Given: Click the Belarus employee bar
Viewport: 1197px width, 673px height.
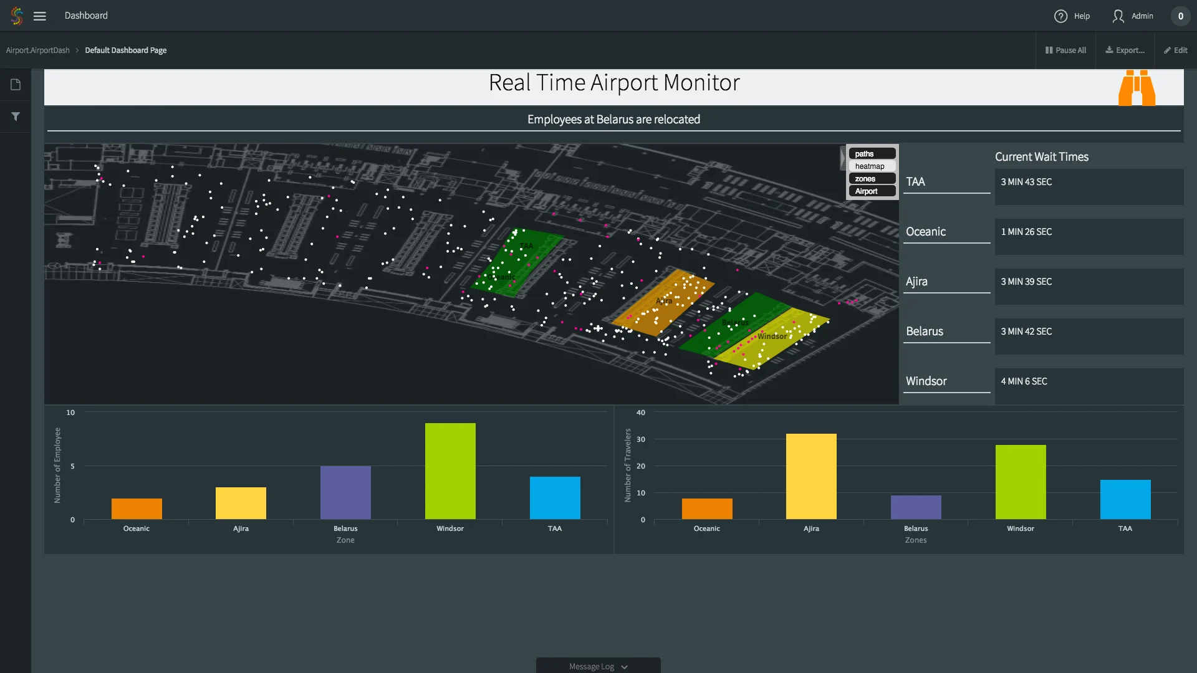Looking at the screenshot, I should tap(345, 492).
